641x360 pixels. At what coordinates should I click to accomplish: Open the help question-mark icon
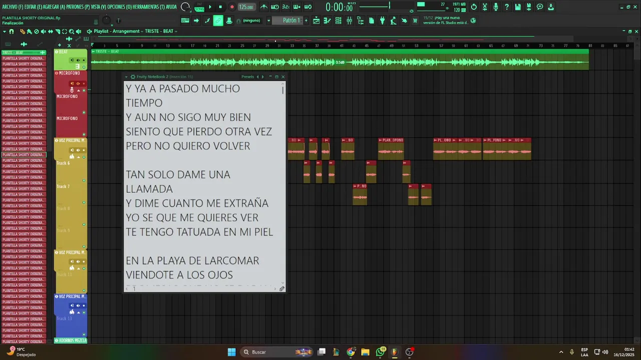[x=507, y=7]
